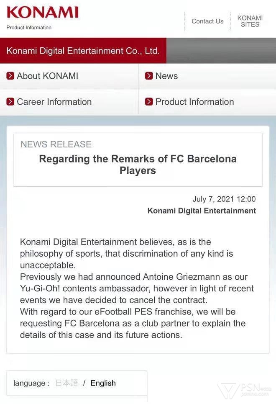Click the PSN watermark logo
The height and width of the screenshot is (404, 276).
click(x=246, y=391)
